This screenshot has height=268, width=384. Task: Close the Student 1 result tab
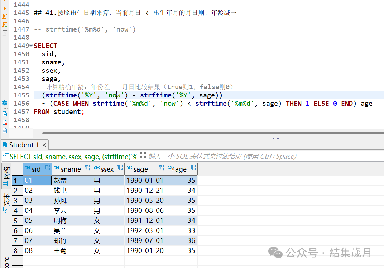(44, 145)
